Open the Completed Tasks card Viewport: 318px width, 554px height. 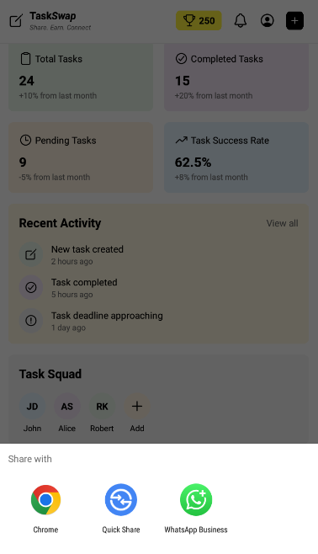236,77
